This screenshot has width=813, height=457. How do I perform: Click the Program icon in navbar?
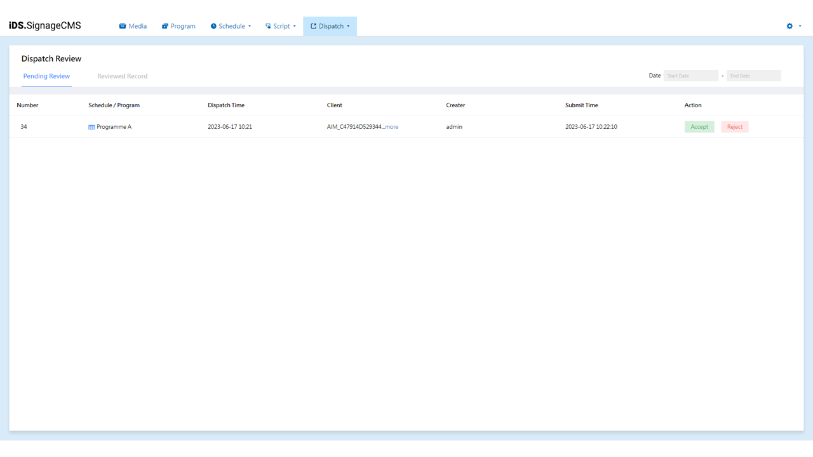click(165, 26)
